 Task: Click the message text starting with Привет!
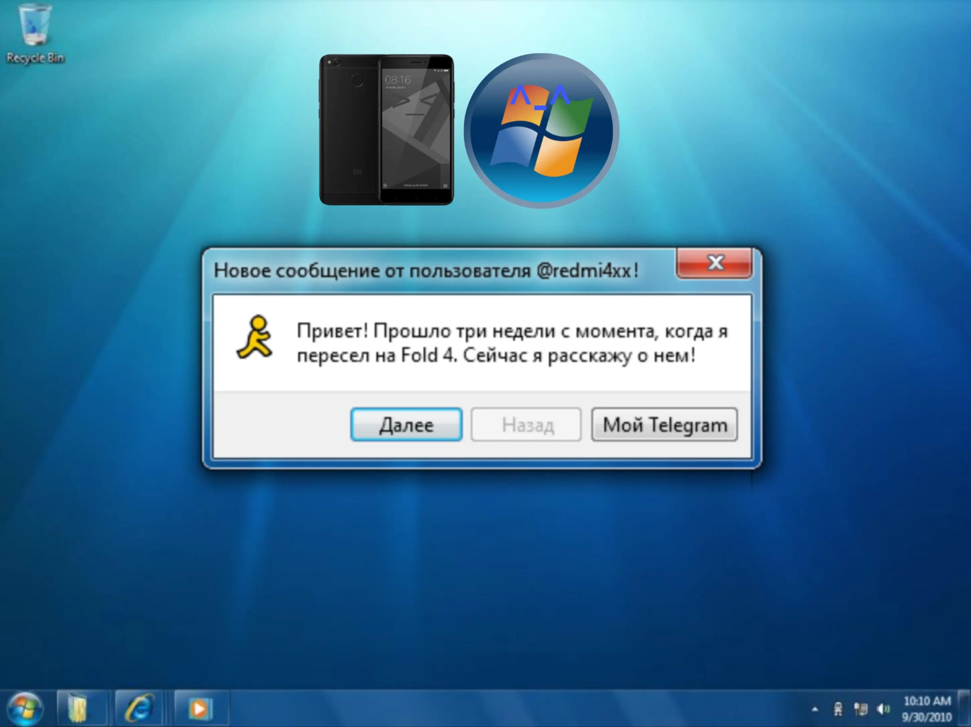[x=512, y=343]
